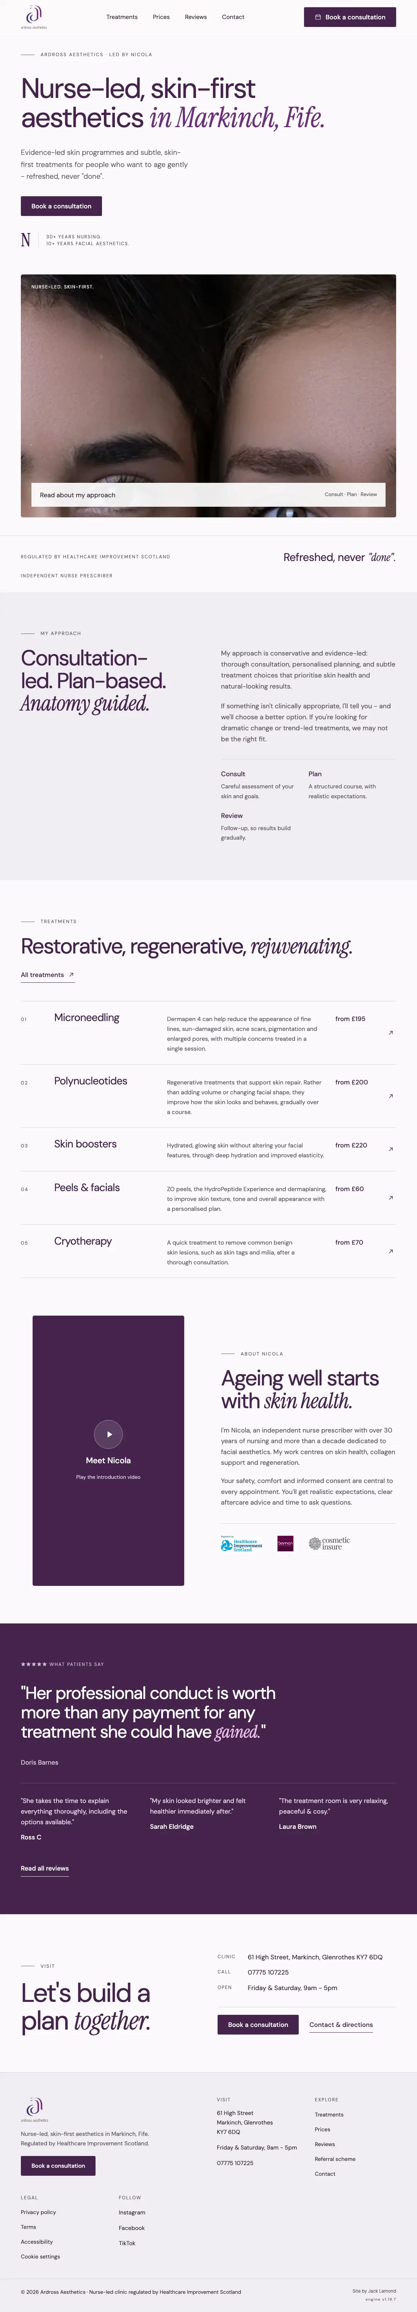Open the Microneedling treatment arrow
The height and width of the screenshot is (2312, 417).
tap(390, 1033)
